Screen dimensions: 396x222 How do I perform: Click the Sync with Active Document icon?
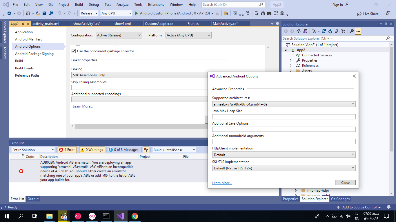[324, 31]
